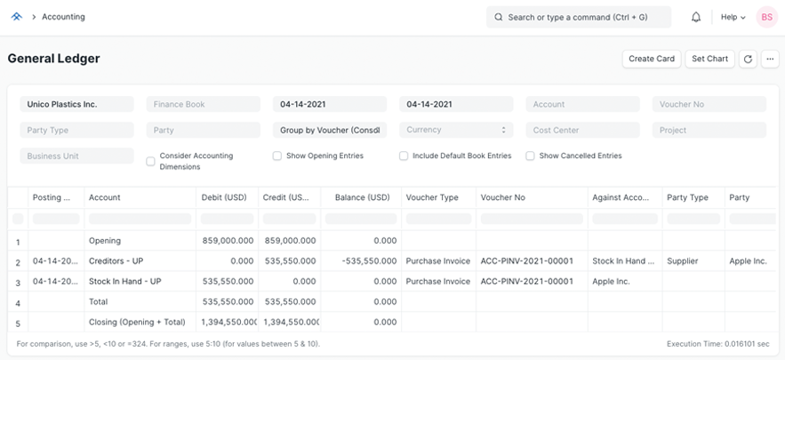The image size is (785, 447).
Task: Tick Show Cancelled Entries checkbox
Action: (530, 156)
